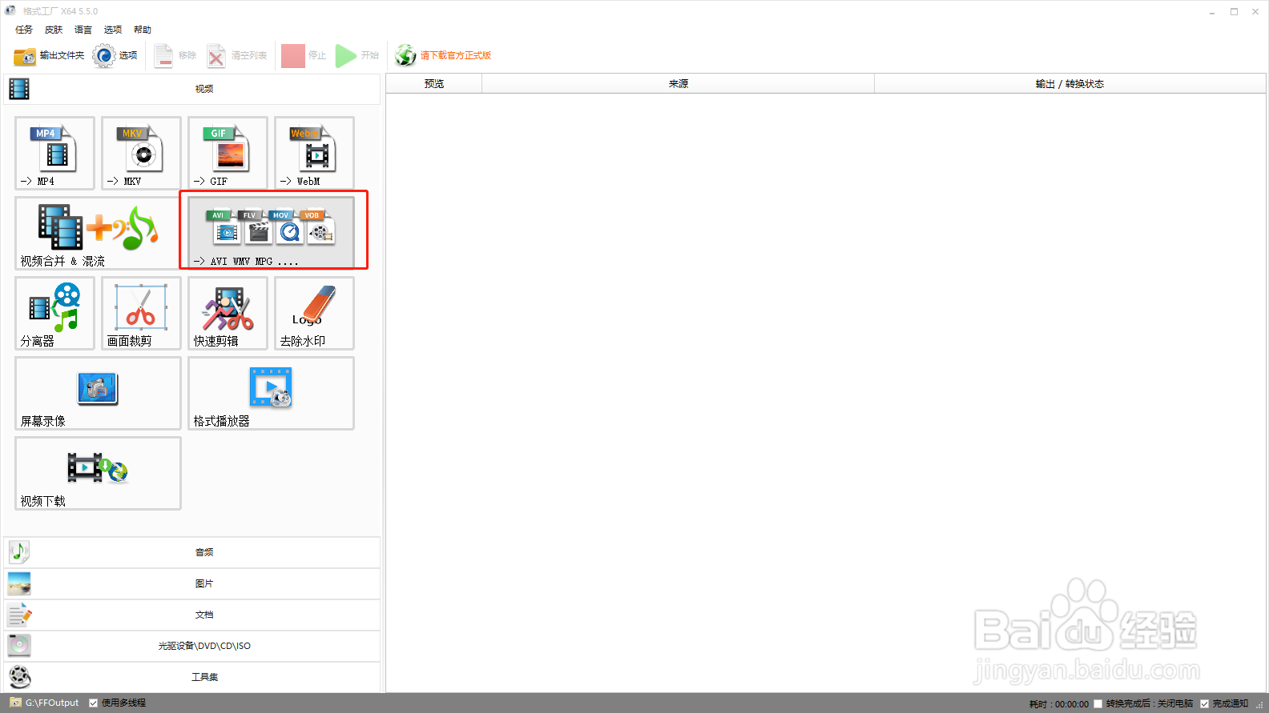Click the 预览 column header

pyautogui.click(x=434, y=84)
